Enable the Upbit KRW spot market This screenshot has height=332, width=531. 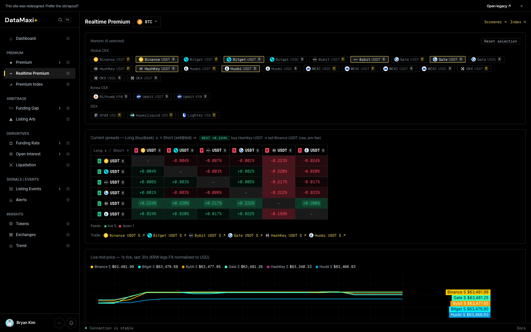click(x=192, y=97)
